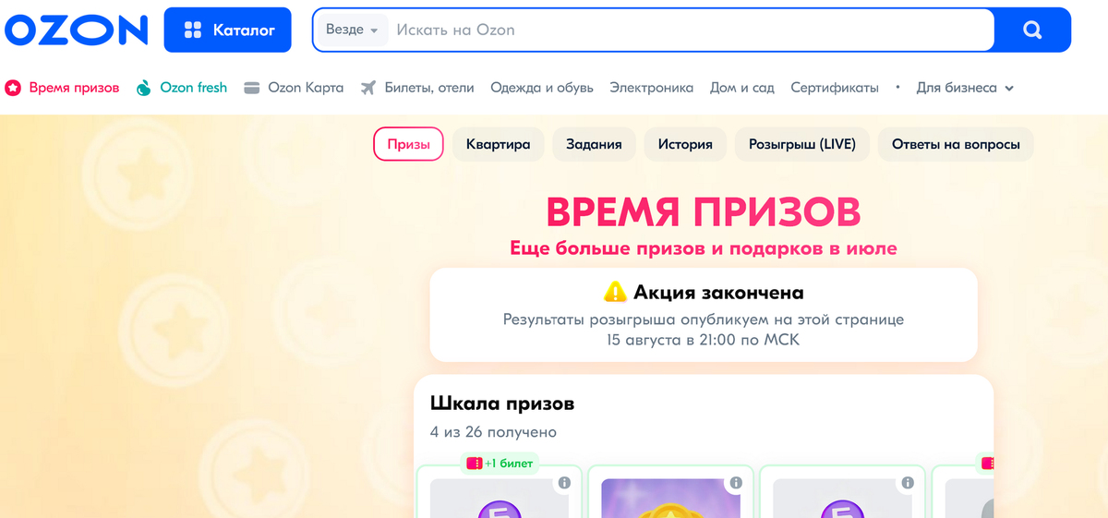Click the gold coin prize thumbnail

click(x=670, y=499)
